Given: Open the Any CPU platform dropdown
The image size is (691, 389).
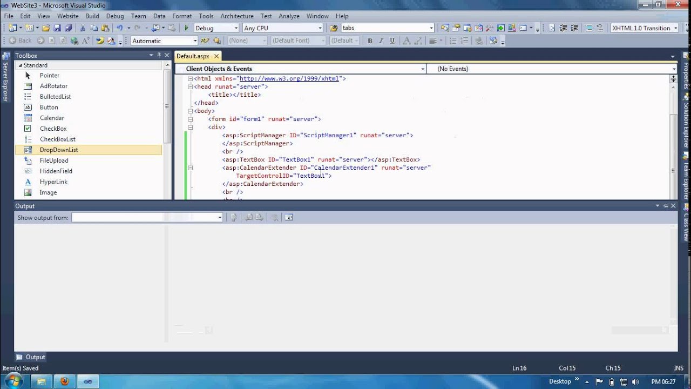Looking at the screenshot, I should pyautogui.click(x=320, y=28).
